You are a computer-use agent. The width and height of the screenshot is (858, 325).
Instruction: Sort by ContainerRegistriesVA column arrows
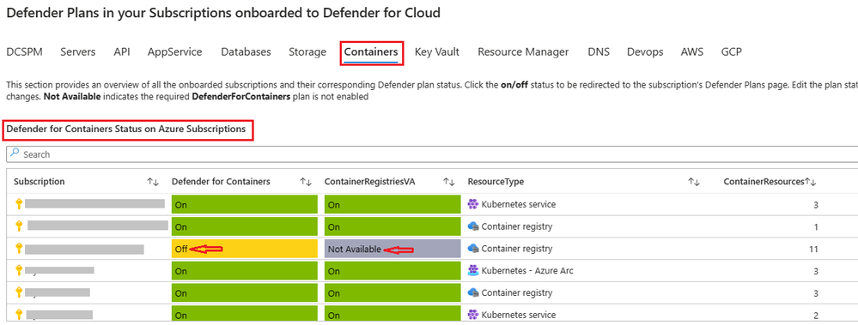tap(449, 182)
